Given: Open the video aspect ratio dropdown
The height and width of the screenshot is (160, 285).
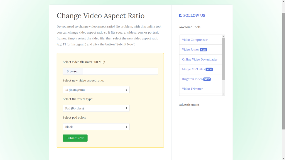Looking at the screenshot, I should click(x=96, y=90).
